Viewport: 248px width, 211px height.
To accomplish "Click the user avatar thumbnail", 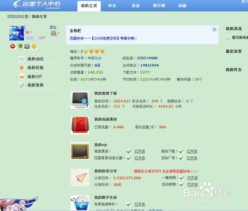I will click(17, 33).
